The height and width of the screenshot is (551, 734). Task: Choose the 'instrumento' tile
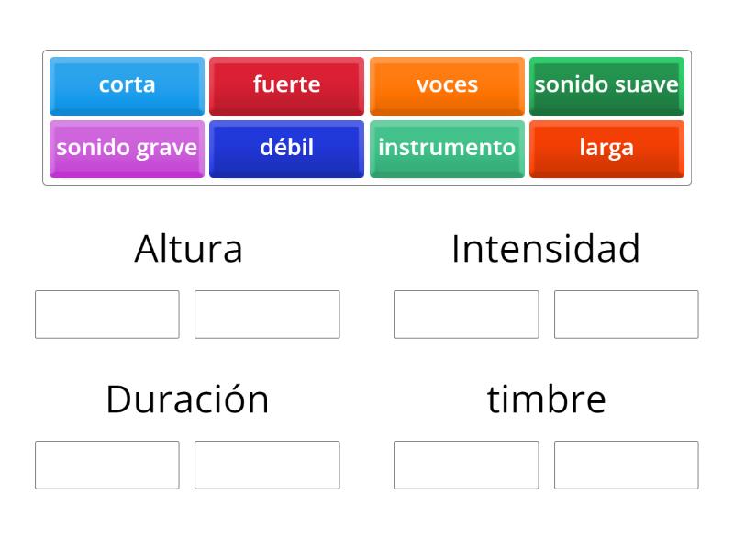click(x=448, y=148)
